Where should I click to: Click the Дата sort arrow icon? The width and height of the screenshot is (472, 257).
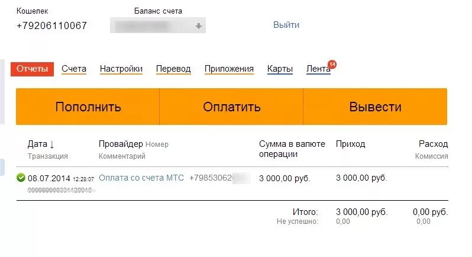coord(52,144)
